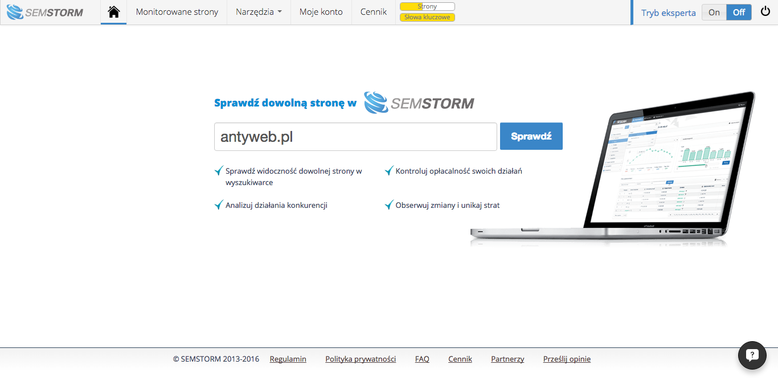The height and width of the screenshot is (381, 778).
Task: Click the text 'Analizuj działania konkurencji'
Action: (276, 205)
